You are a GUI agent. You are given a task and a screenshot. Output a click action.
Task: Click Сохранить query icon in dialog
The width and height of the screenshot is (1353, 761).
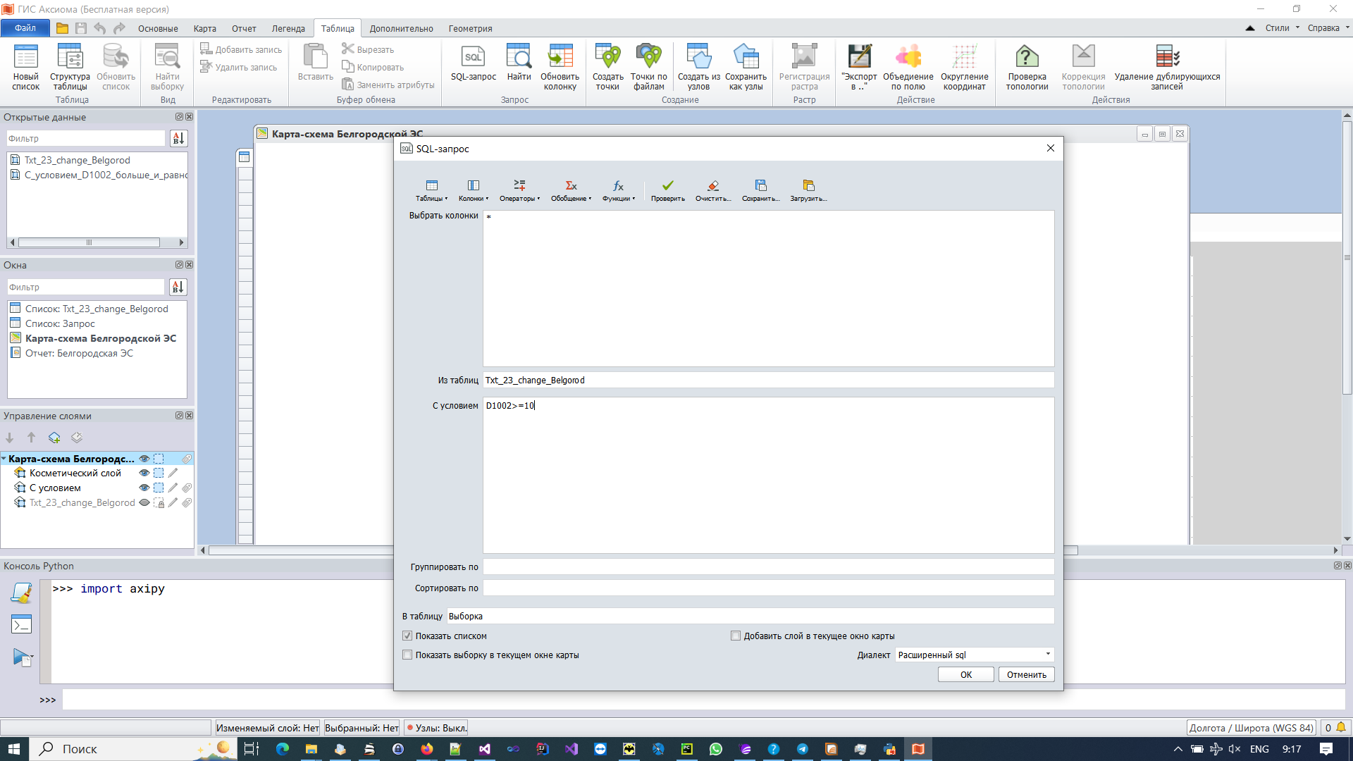tap(760, 186)
